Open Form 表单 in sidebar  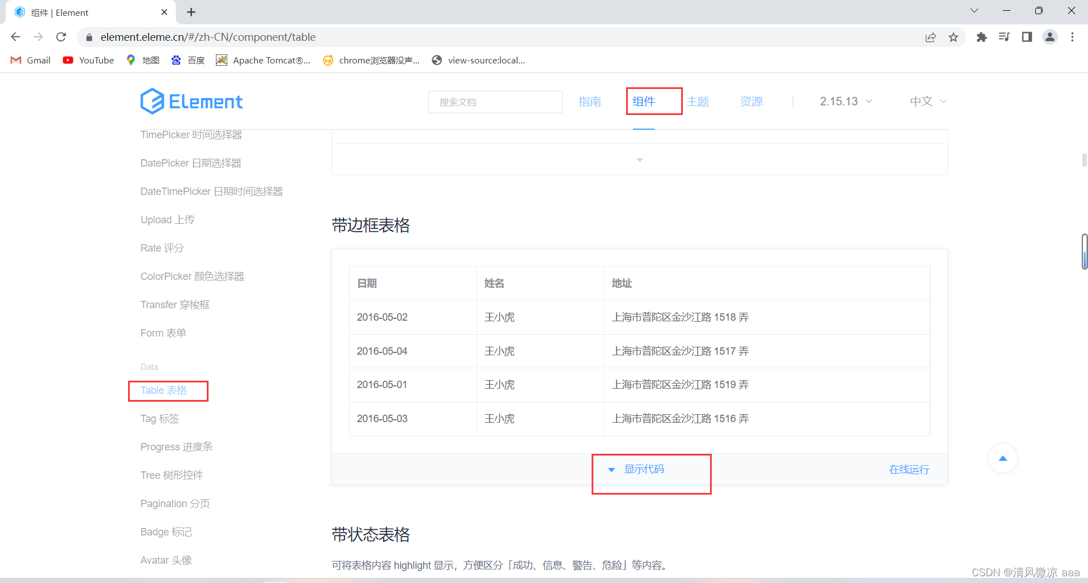163,333
